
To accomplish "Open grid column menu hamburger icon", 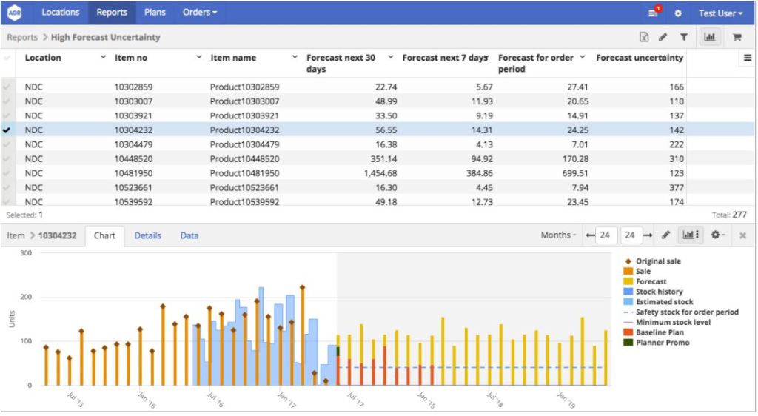I will pyautogui.click(x=747, y=58).
